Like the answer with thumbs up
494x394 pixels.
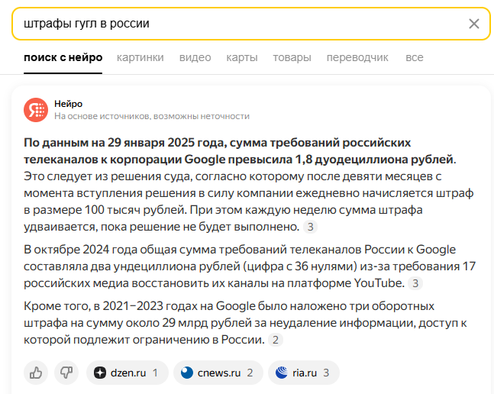(x=36, y=373)
